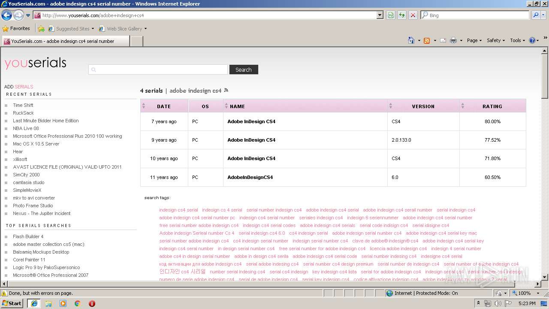Click the volume speaker tray icon

tap(498, 303)
